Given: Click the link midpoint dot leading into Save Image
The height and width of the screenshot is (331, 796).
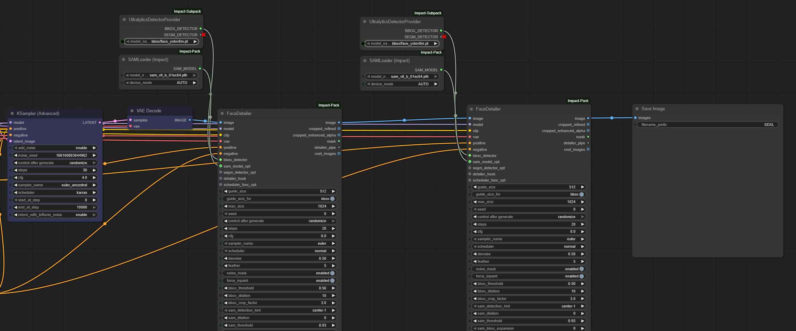Looking at the screenshot, I should click(612, 118).
